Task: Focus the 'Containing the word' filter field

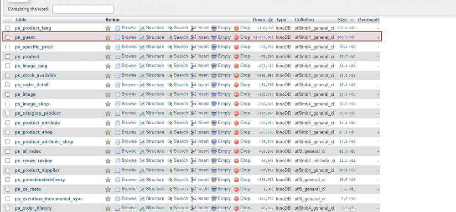Action: [83, 9]
